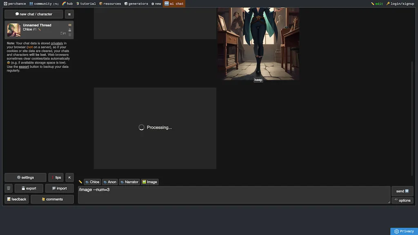The width and height of the screenshot is (418, 235).
Task: Expand the message options
Action: coord(402,200)
